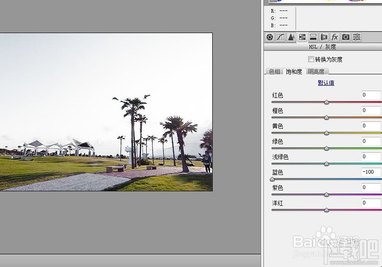Viewport: 382px width, 267px height.
Task: Open the Camera Calibration panel
Action: click(x=345, y=37)
